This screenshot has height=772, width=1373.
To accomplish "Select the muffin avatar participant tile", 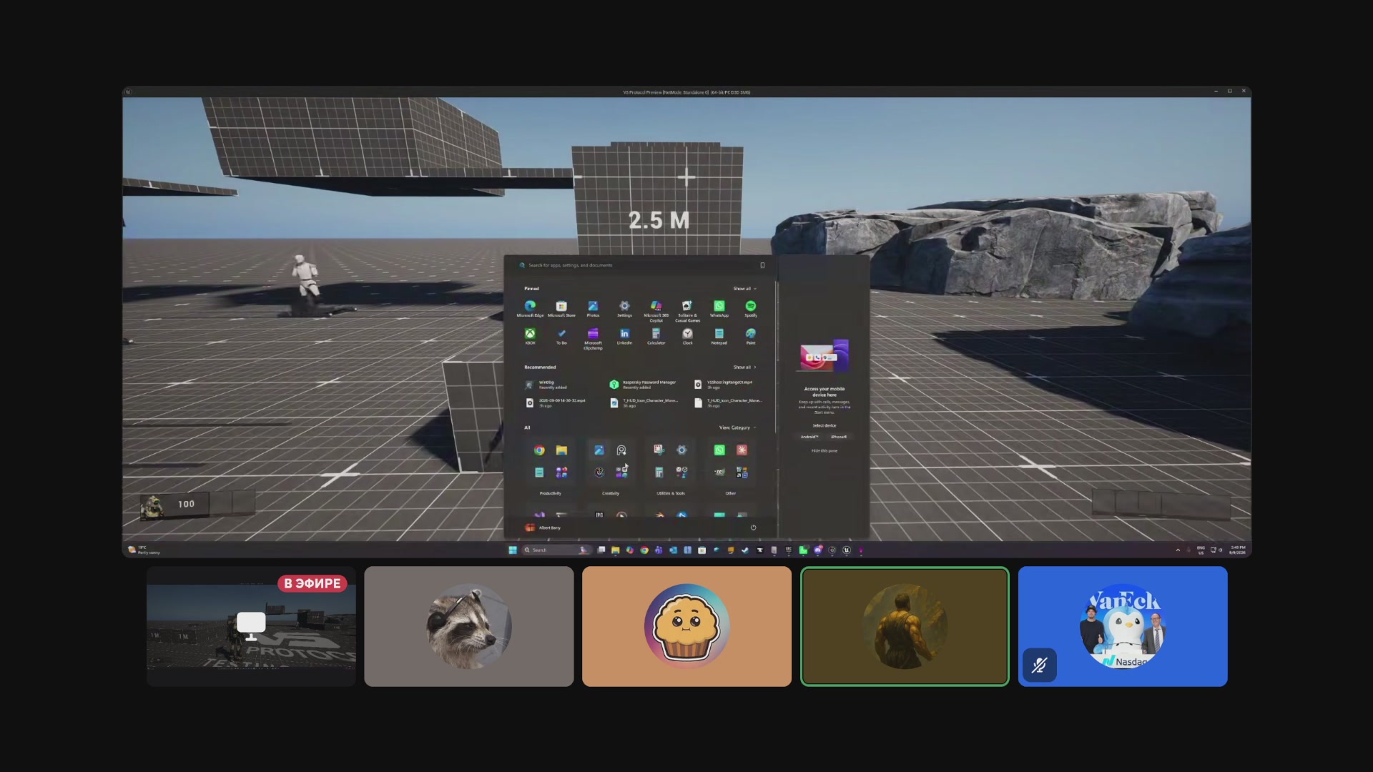I will coord(686,627).
